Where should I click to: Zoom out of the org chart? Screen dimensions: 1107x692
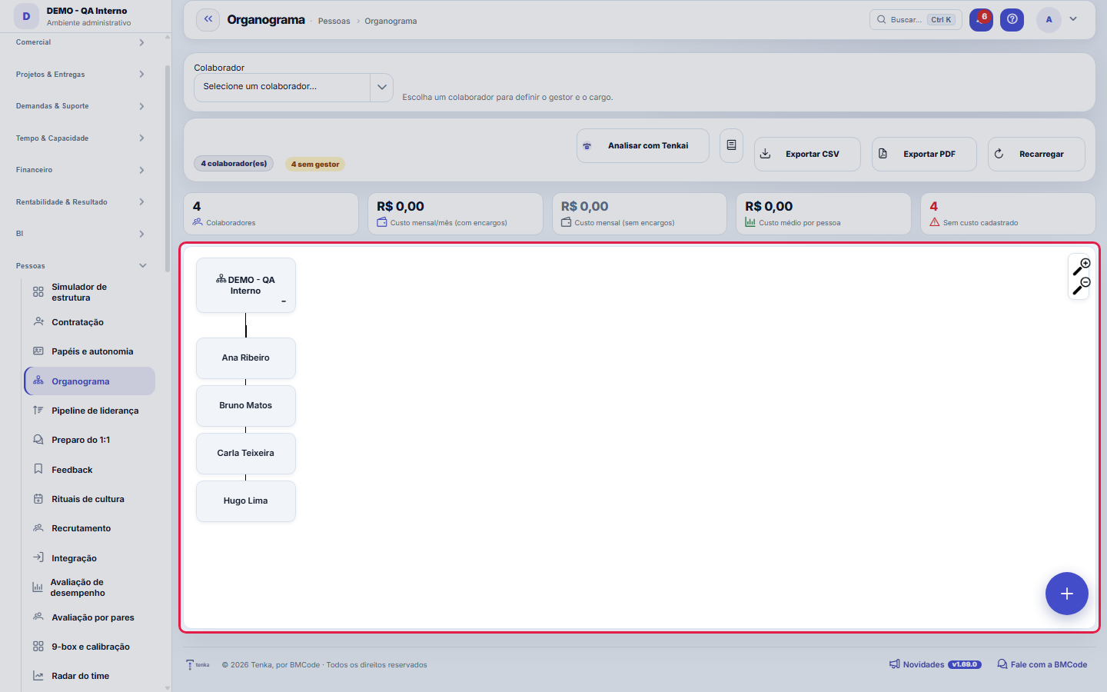(1082, 286)
